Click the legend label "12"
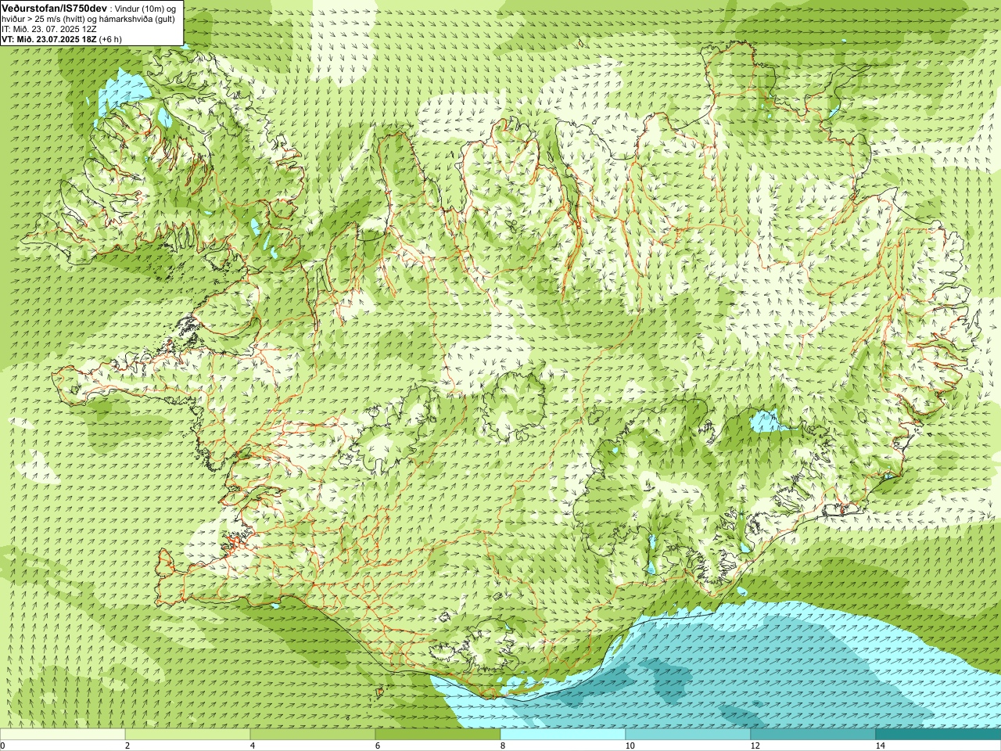This screenshot has height=751, width=1001. 755,746
